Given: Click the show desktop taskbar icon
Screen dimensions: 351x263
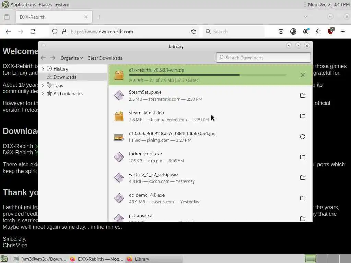Looking at the screenshot, I should (4, 259).
